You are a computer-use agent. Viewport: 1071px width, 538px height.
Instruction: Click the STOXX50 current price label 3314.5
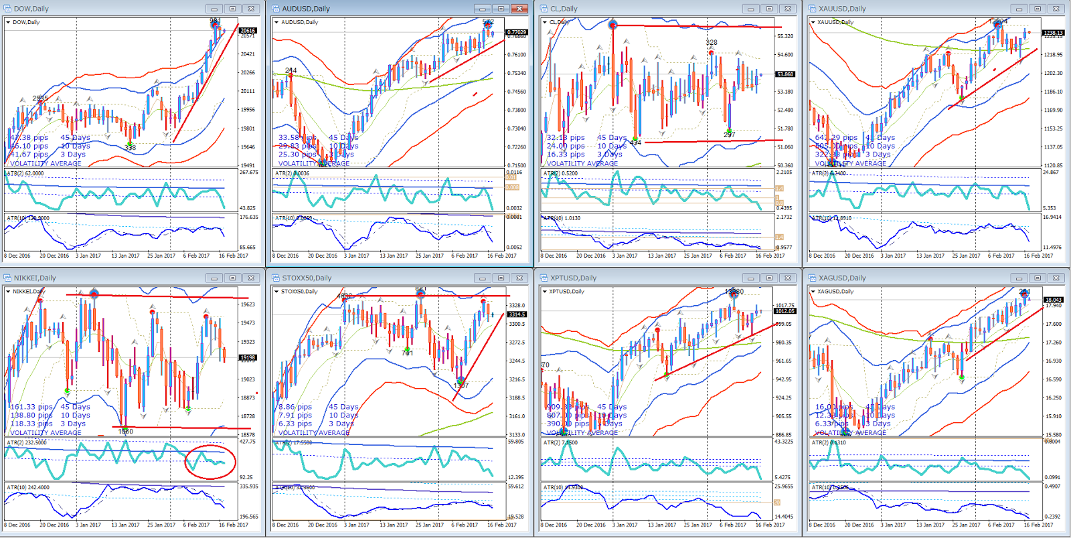517,314
